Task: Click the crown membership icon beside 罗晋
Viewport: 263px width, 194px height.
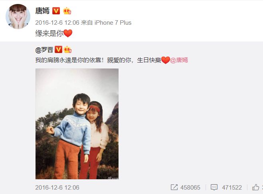Action: (67, 49)
